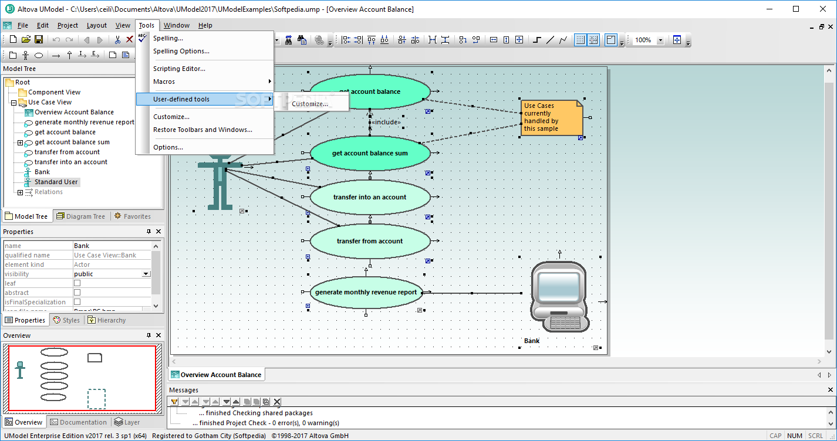Image resolution: width=837 pixels, height=441 pixels.
Task: Select Standard User in the Model Tree
Action: pyautogui.click(x=56, y=182)
